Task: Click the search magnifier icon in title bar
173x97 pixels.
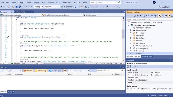Action: click(119, 2)
